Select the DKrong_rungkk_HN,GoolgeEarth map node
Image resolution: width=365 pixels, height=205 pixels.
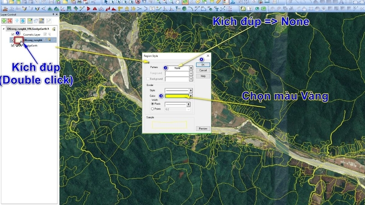(x=28, y=29)
